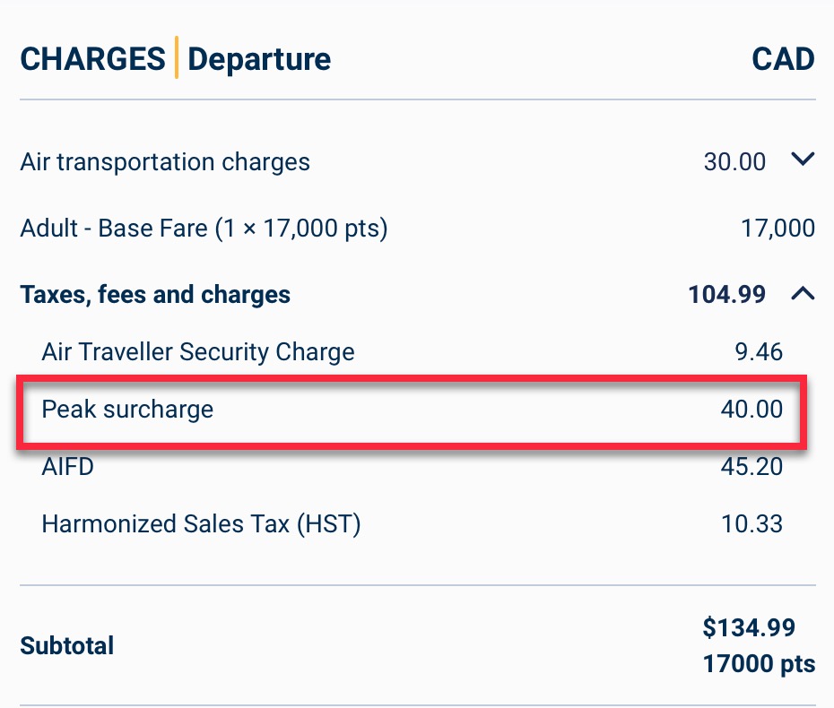The image size is (834, 708).
Task: Click the CAD currency label
Action: [x=783, y=59]
